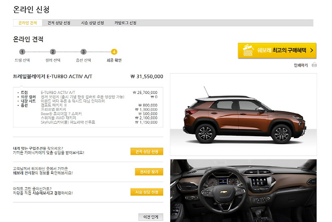Click total price ₩ 31,550,000
This screenshot has height=222, width=332.
(147, 76)
